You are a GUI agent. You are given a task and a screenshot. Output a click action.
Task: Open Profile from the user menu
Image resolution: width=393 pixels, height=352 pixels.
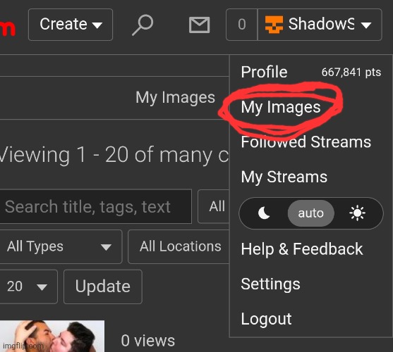click(x=264, y=72)
